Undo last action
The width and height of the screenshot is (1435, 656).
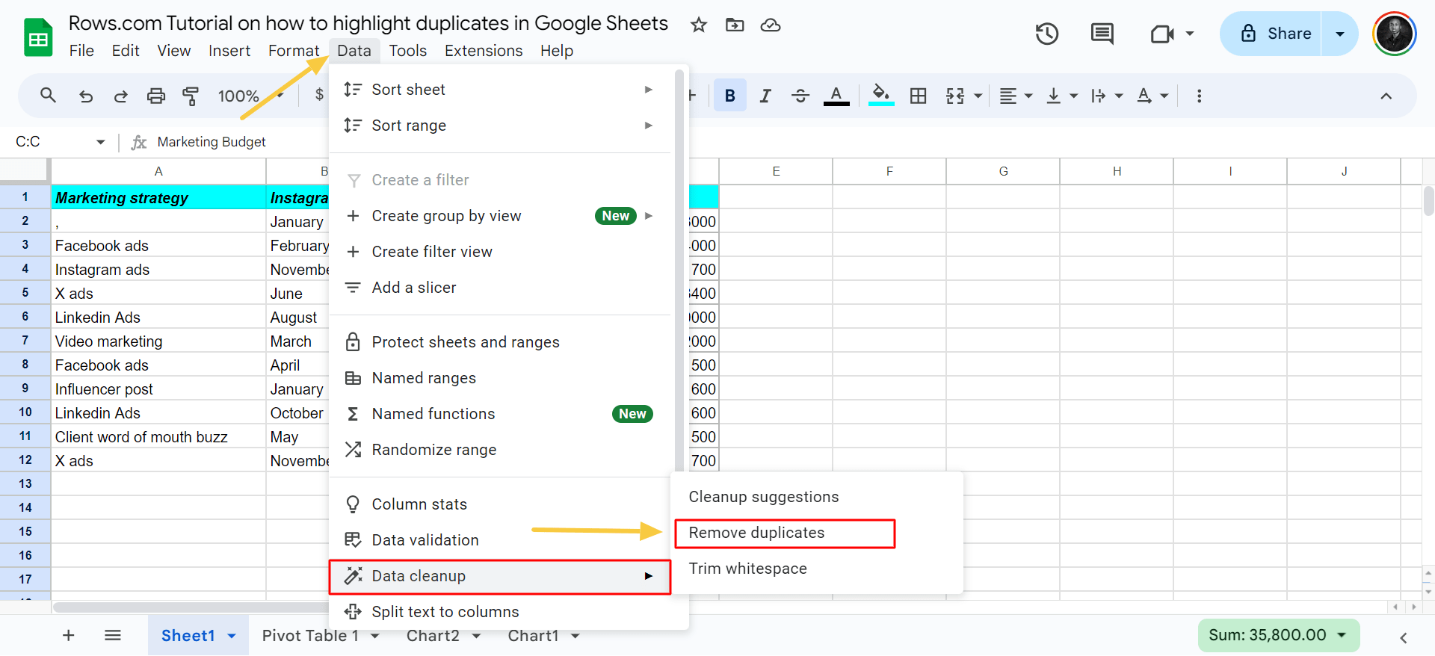click(x=86, y=96)
